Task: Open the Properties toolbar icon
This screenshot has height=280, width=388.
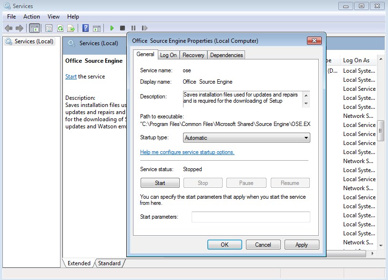Action: tap(49, 28)
